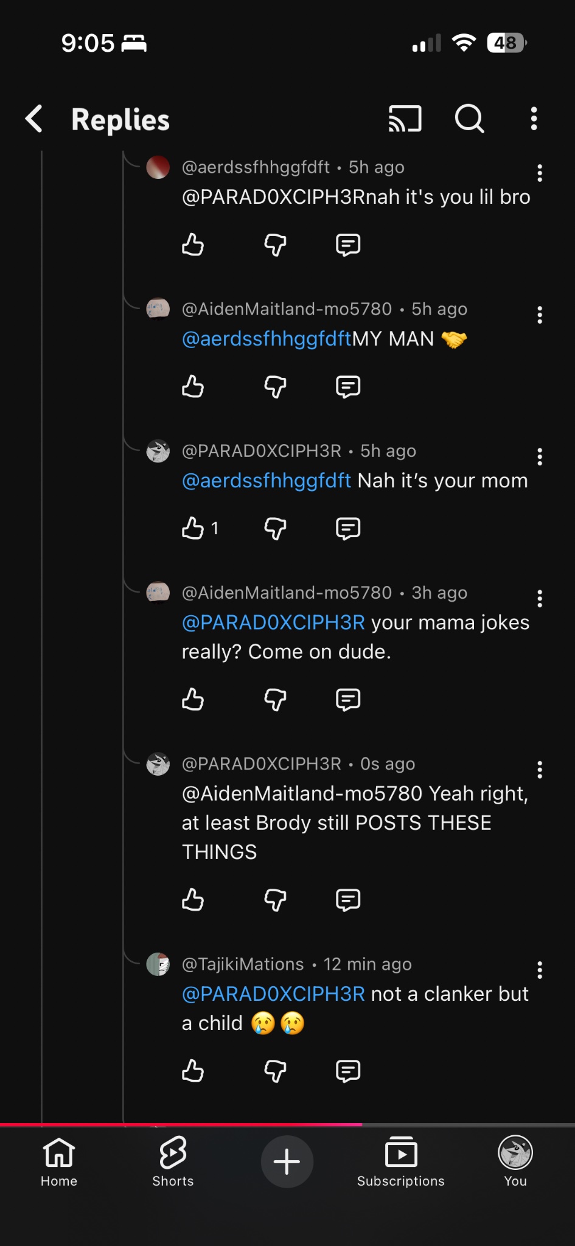Open options for the "POSTS THESE THINGS" comment
The width and height of the screenshot is (575, 1246).
[539, 770]
